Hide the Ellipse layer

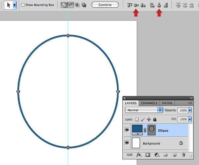(127, 130)
